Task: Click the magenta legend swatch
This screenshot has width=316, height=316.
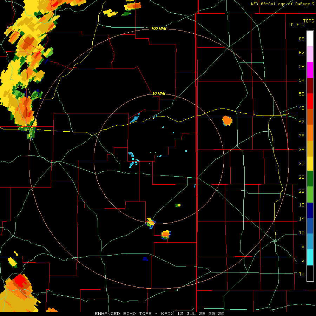Action: [x=310, y=70]
